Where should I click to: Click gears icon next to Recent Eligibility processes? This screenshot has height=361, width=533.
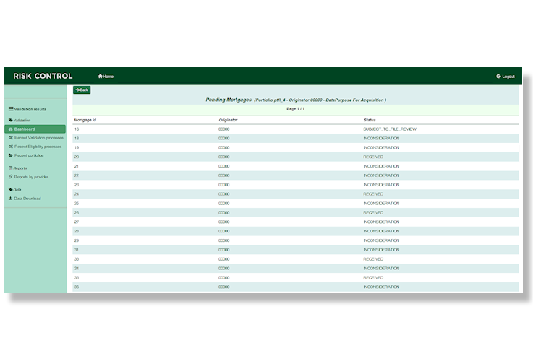point(10,147)
